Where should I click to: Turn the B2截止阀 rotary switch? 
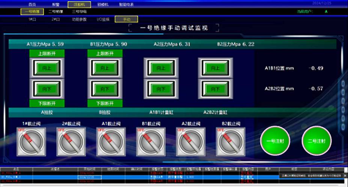pyautogui.click(x=230, y=142)
